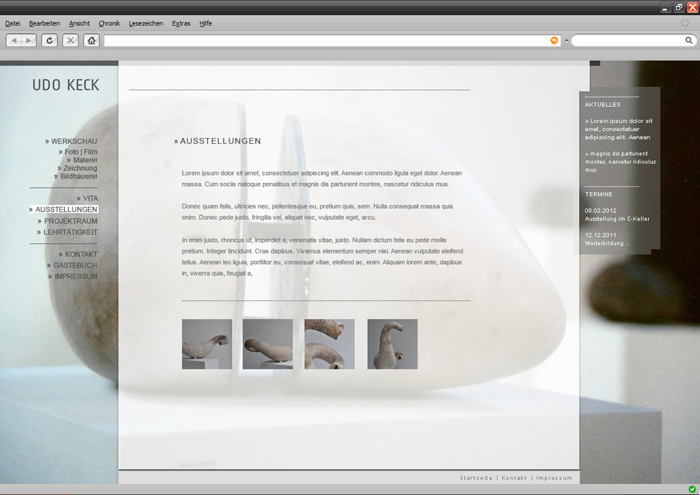
Task: Go to the Gästebuch page
Action: click(75, 265)
